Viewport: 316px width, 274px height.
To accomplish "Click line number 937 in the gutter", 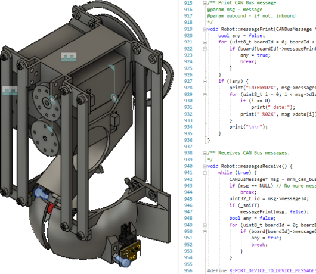I will tap(188, 147).
